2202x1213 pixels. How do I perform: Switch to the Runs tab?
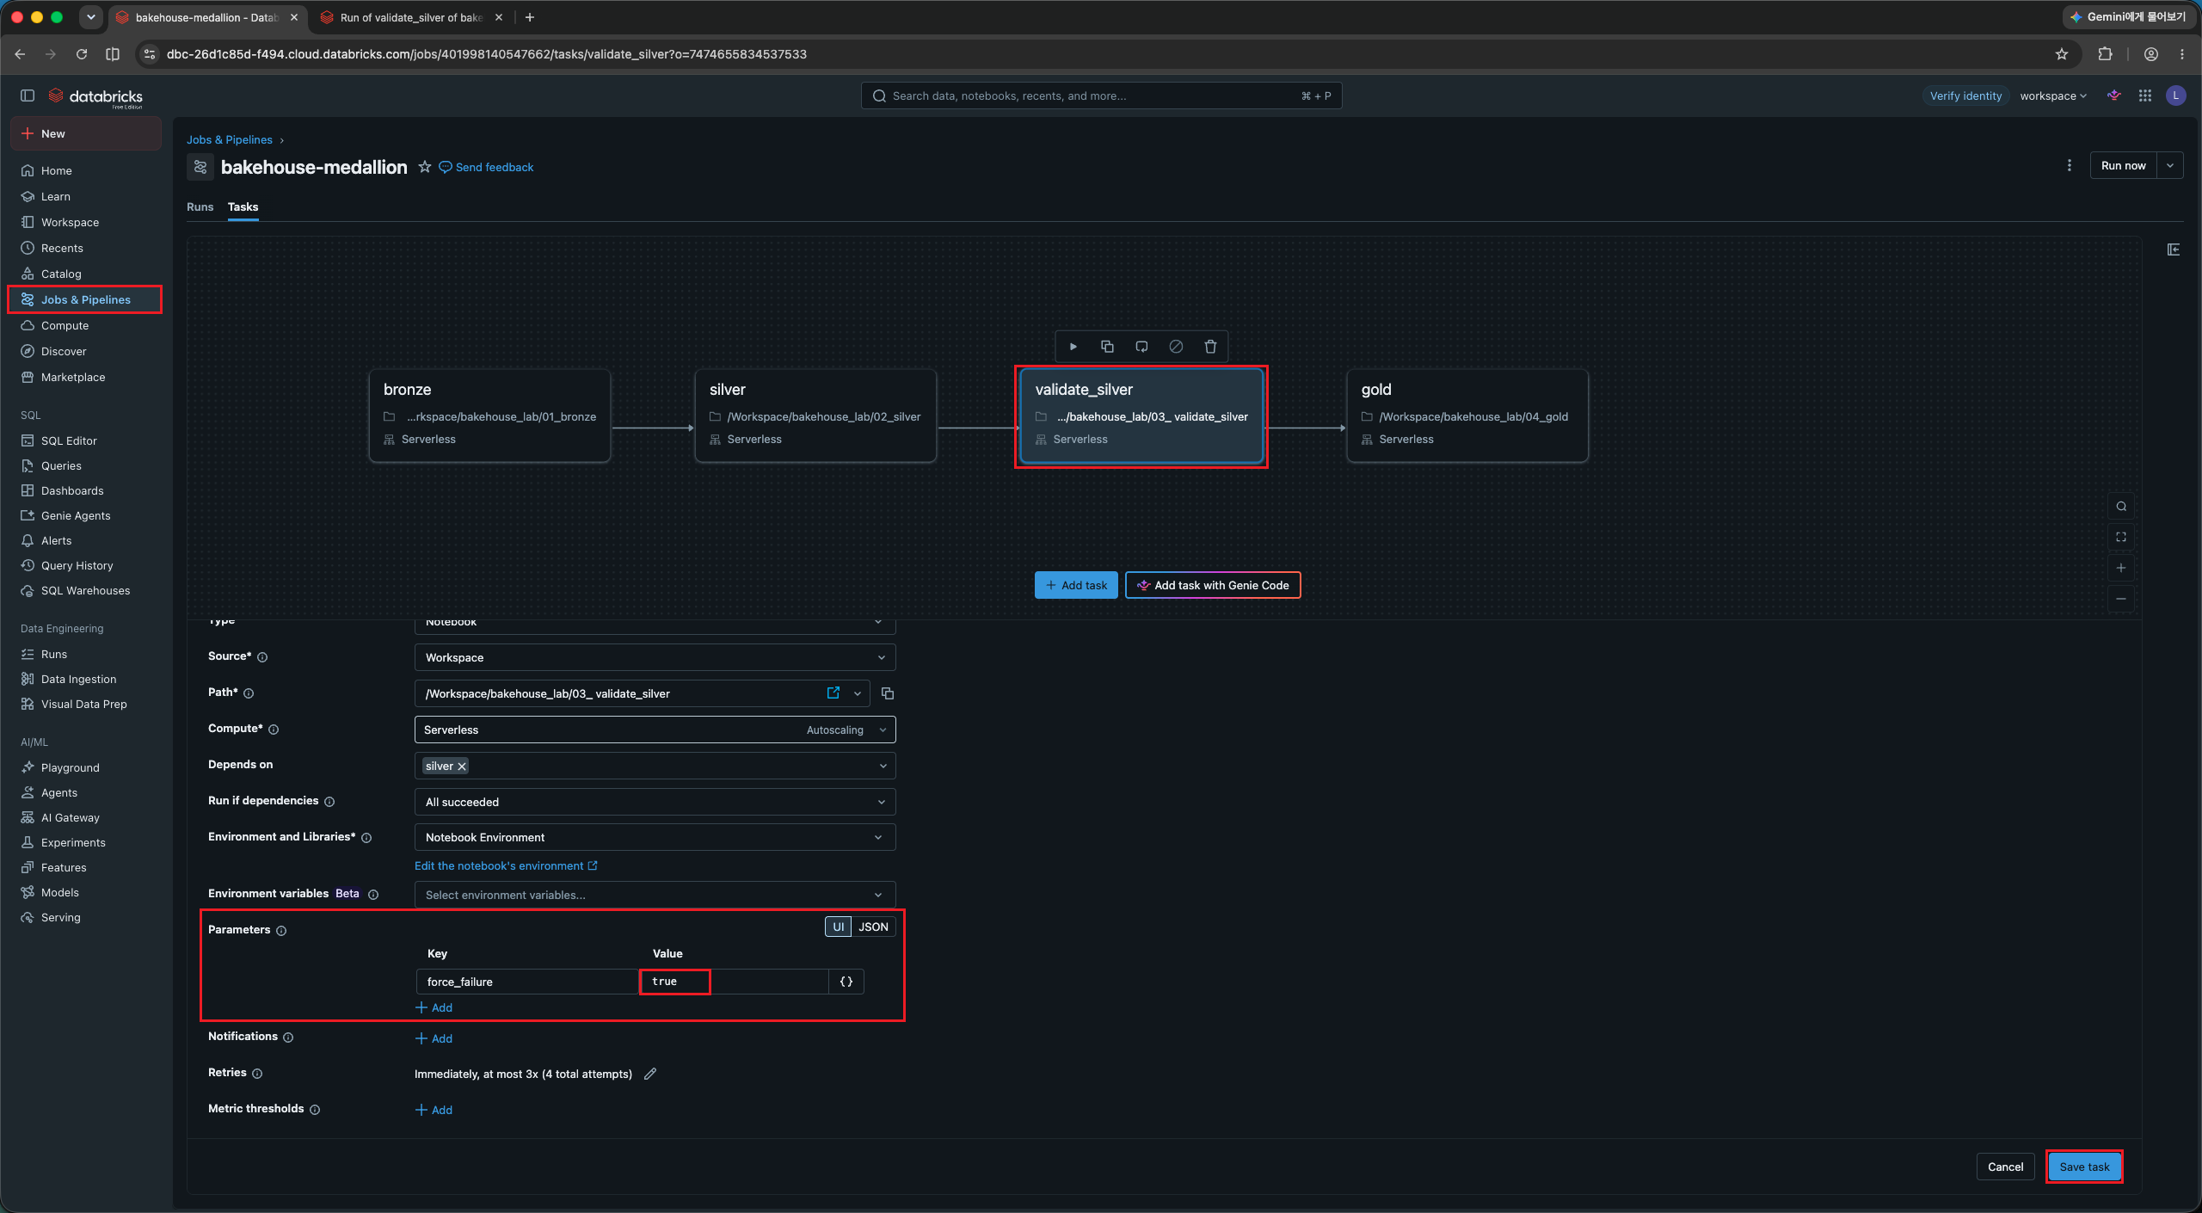(x=200, y=206)
